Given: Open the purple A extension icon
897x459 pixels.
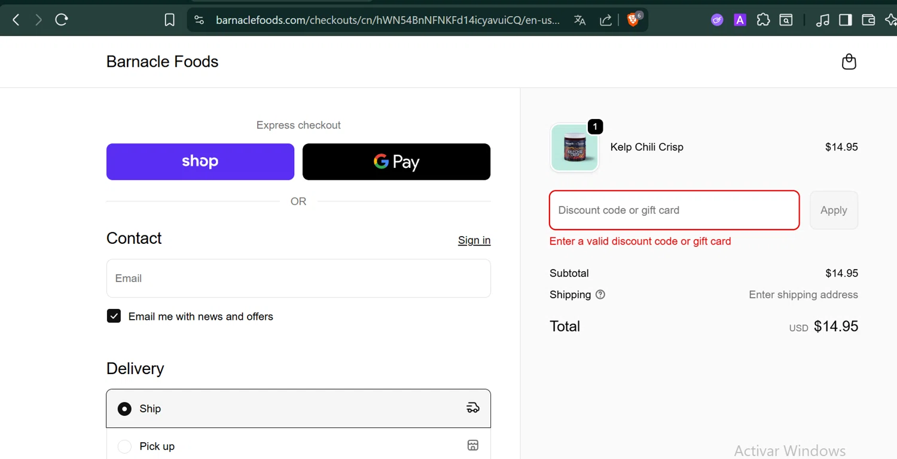Looking at the screenshot, I should pos(740,20).
